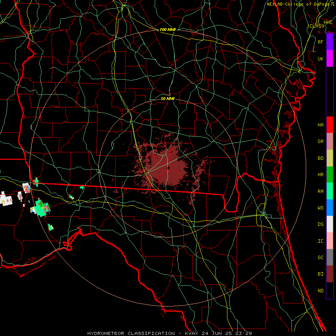The height and width of the screenshot is (336, 336).
Task: Click the white dry snow echo at far west edge
Action: tap(6, 200)
